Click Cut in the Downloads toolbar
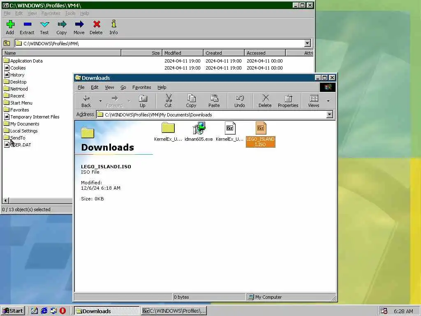This screenshot has width=421, height=316. (x=168, y=101)
